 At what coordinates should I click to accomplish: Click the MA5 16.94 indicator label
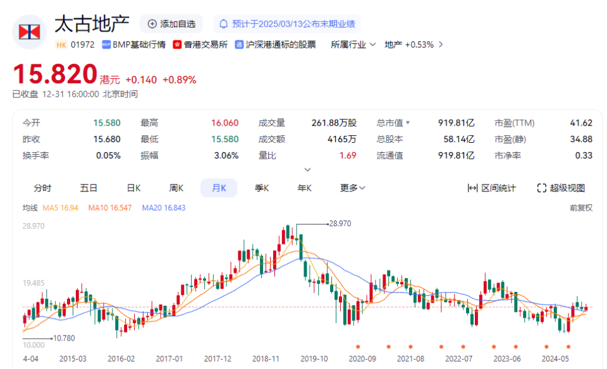pos(60,208)
